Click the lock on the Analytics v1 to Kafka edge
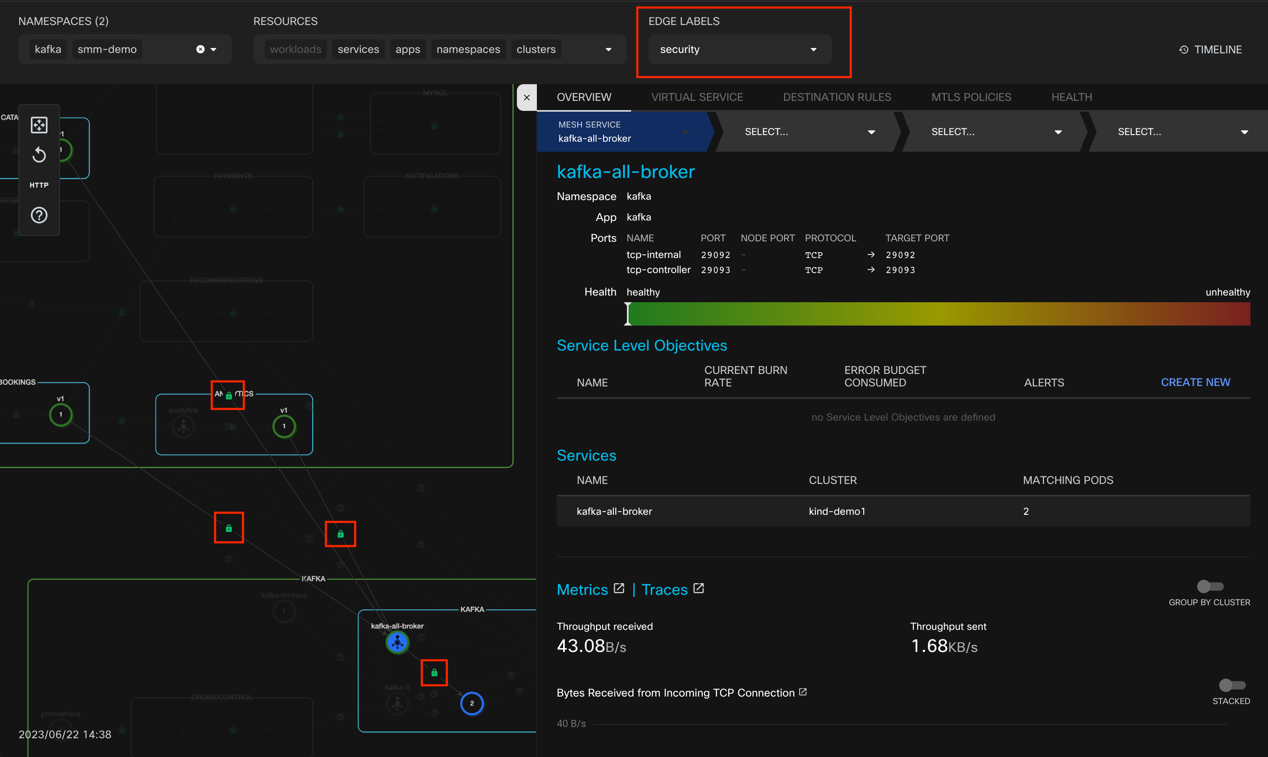The height and width of the screenshot is (757, 1268). pos(340,534)
